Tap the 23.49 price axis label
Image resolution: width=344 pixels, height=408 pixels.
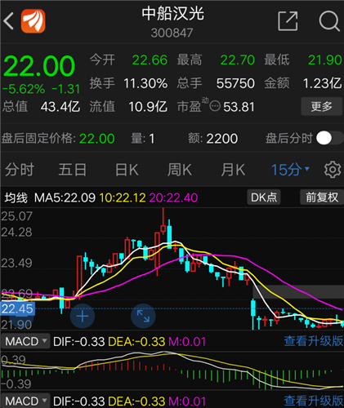point(16,263)
